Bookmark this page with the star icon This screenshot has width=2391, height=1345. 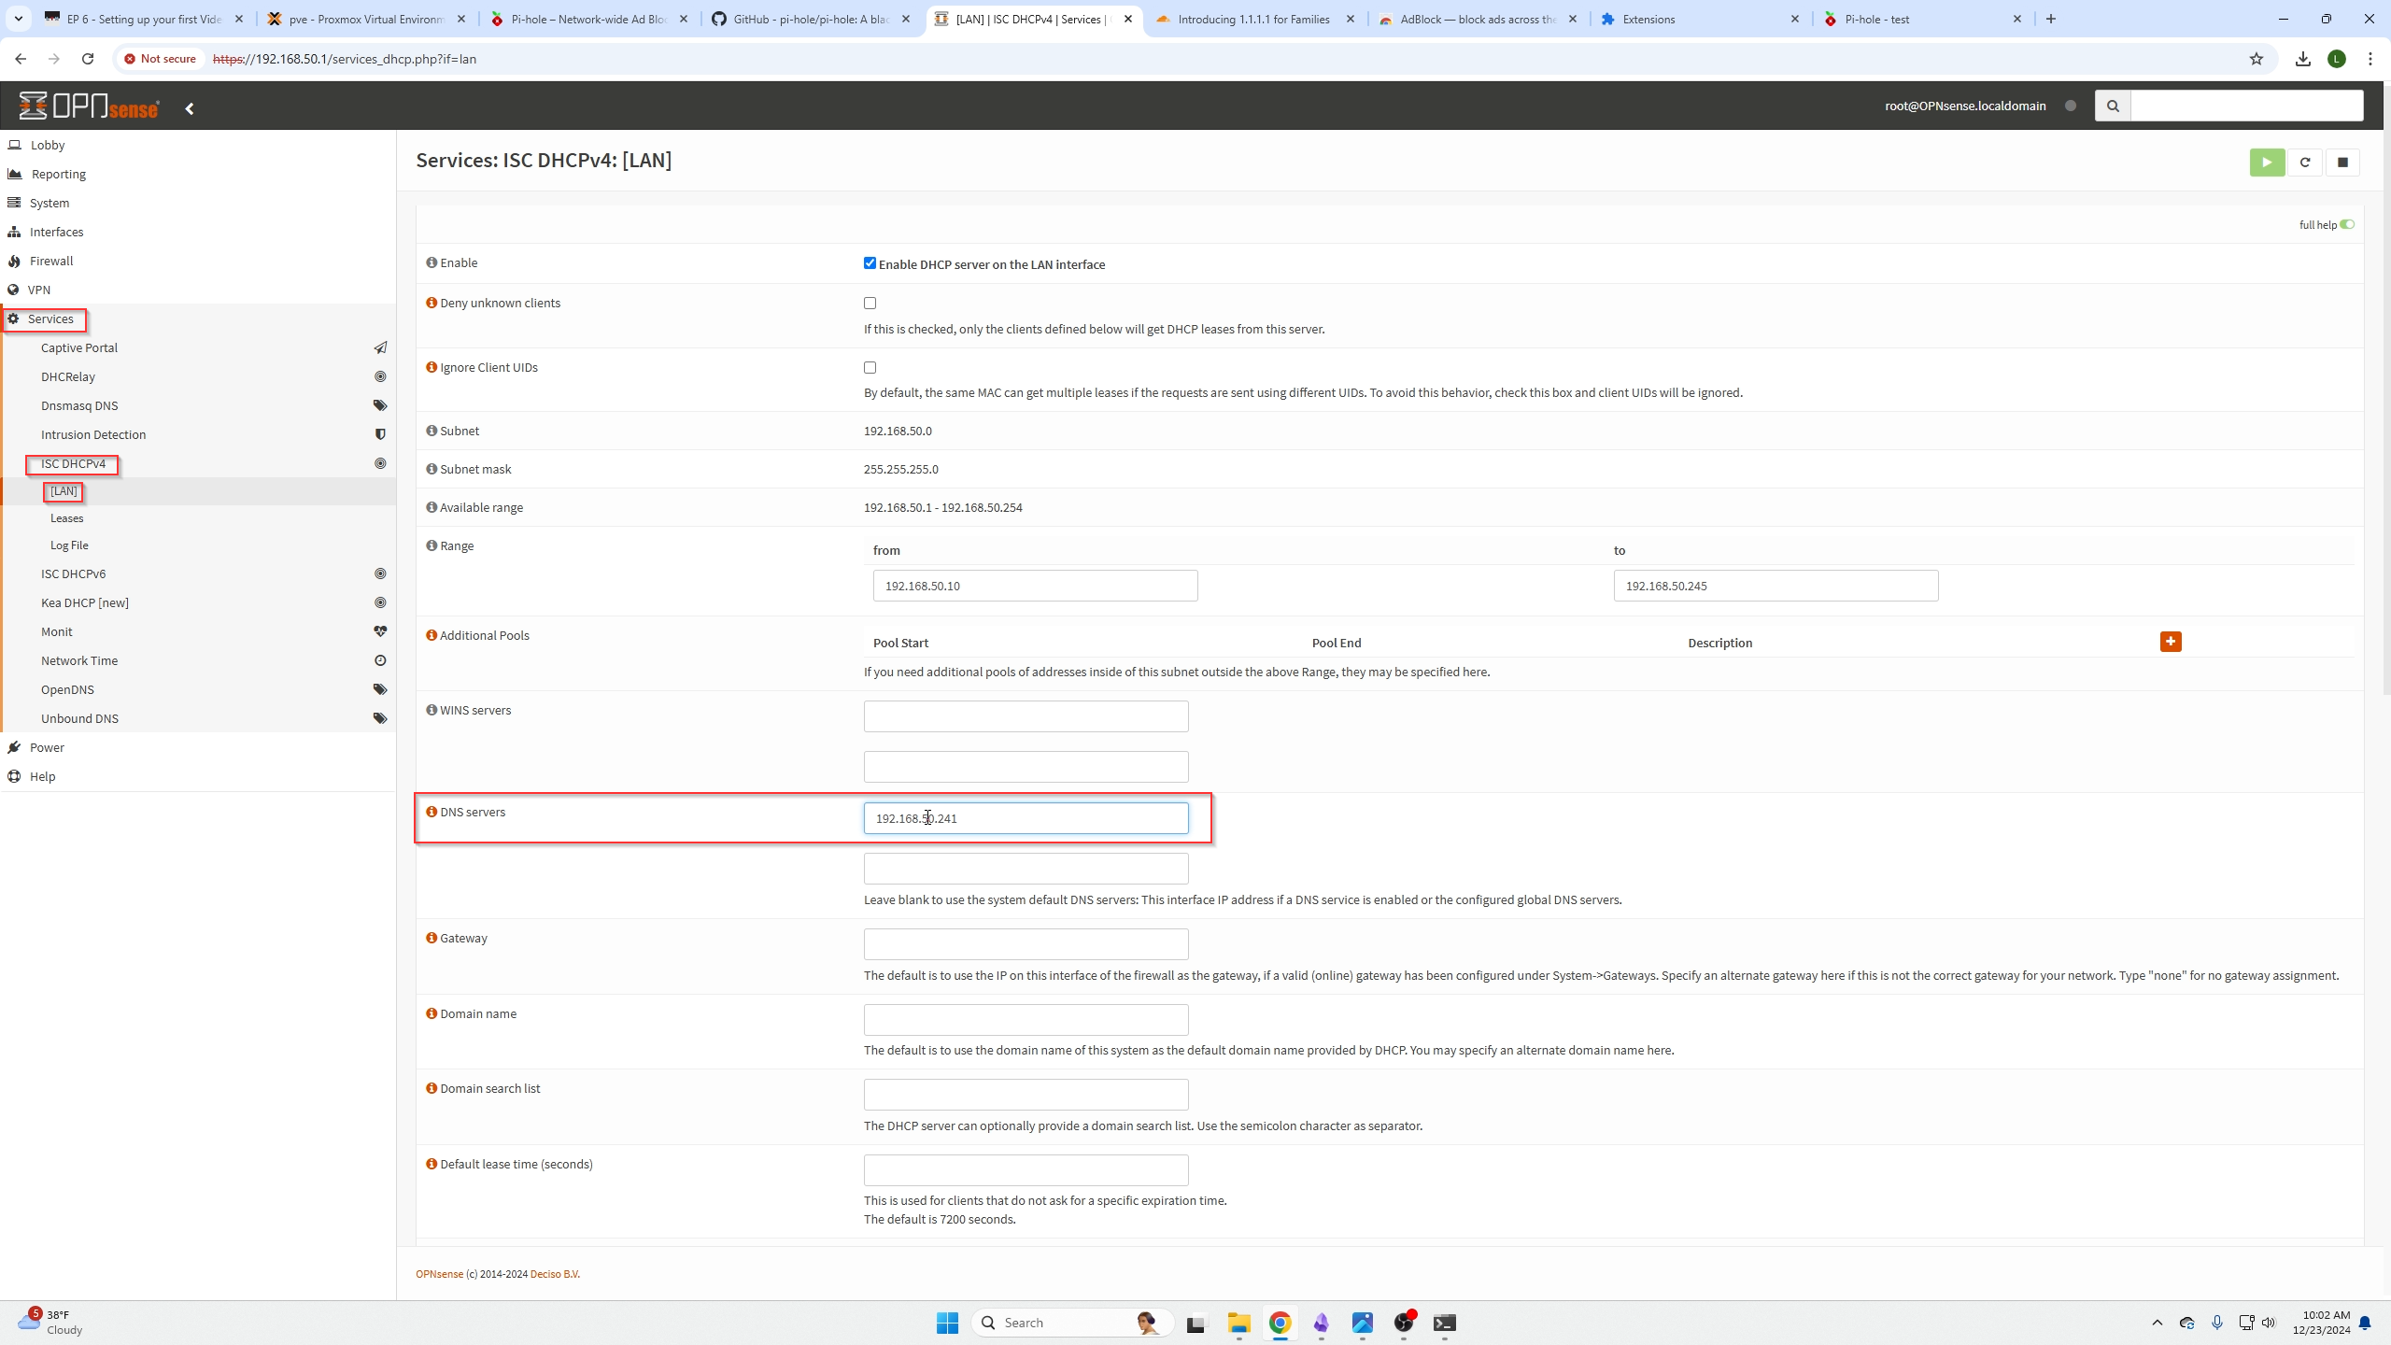(x=2257, y=59)
